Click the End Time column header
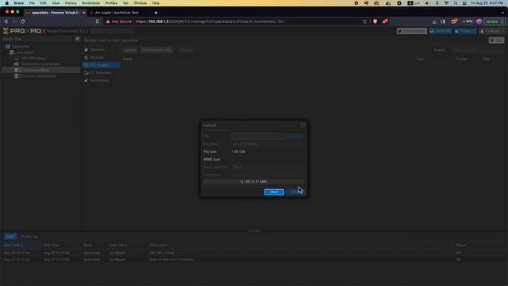508x286 pixels. click(51, 245)
